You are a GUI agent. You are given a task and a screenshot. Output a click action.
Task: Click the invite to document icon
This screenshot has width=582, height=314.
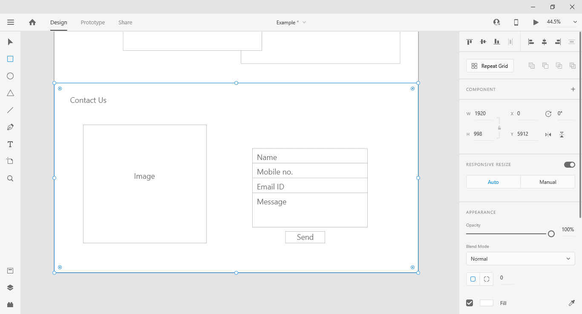click(x=497, y=22)
